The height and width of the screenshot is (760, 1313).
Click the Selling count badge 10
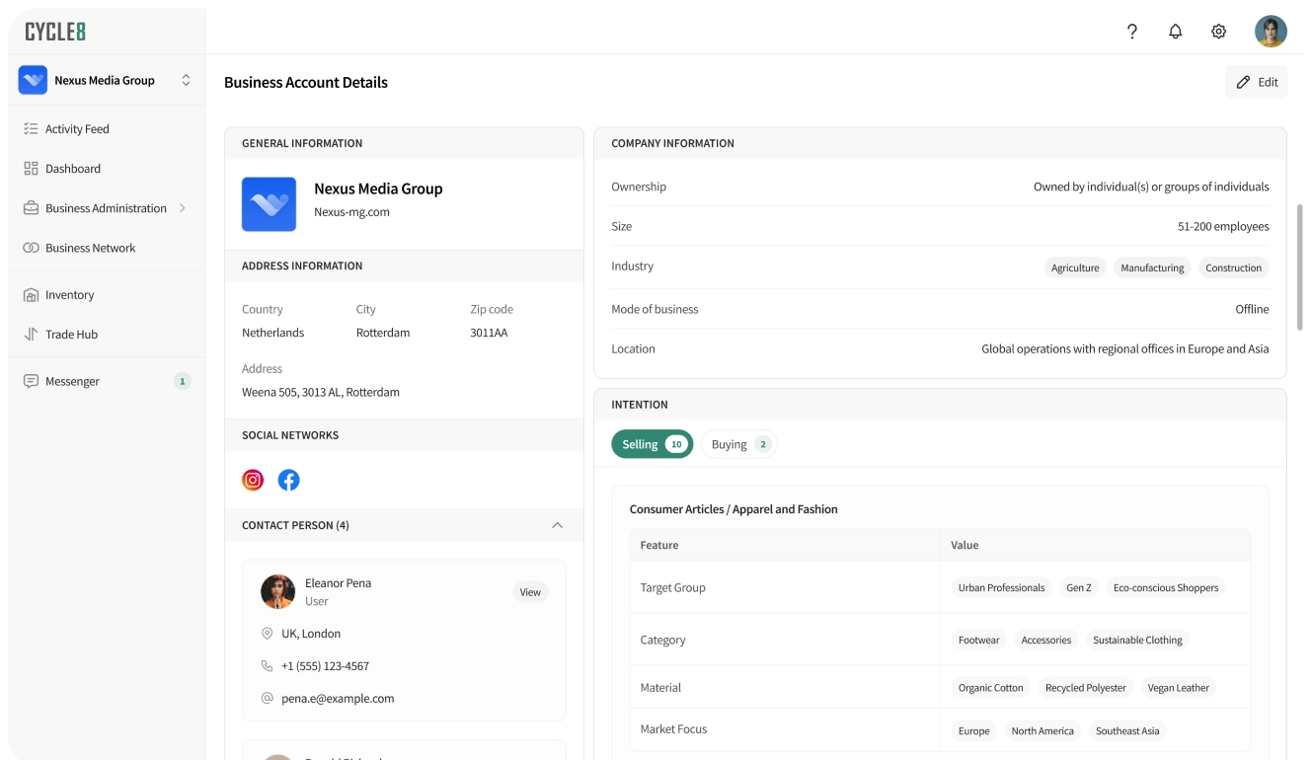(x=676, y=444)
